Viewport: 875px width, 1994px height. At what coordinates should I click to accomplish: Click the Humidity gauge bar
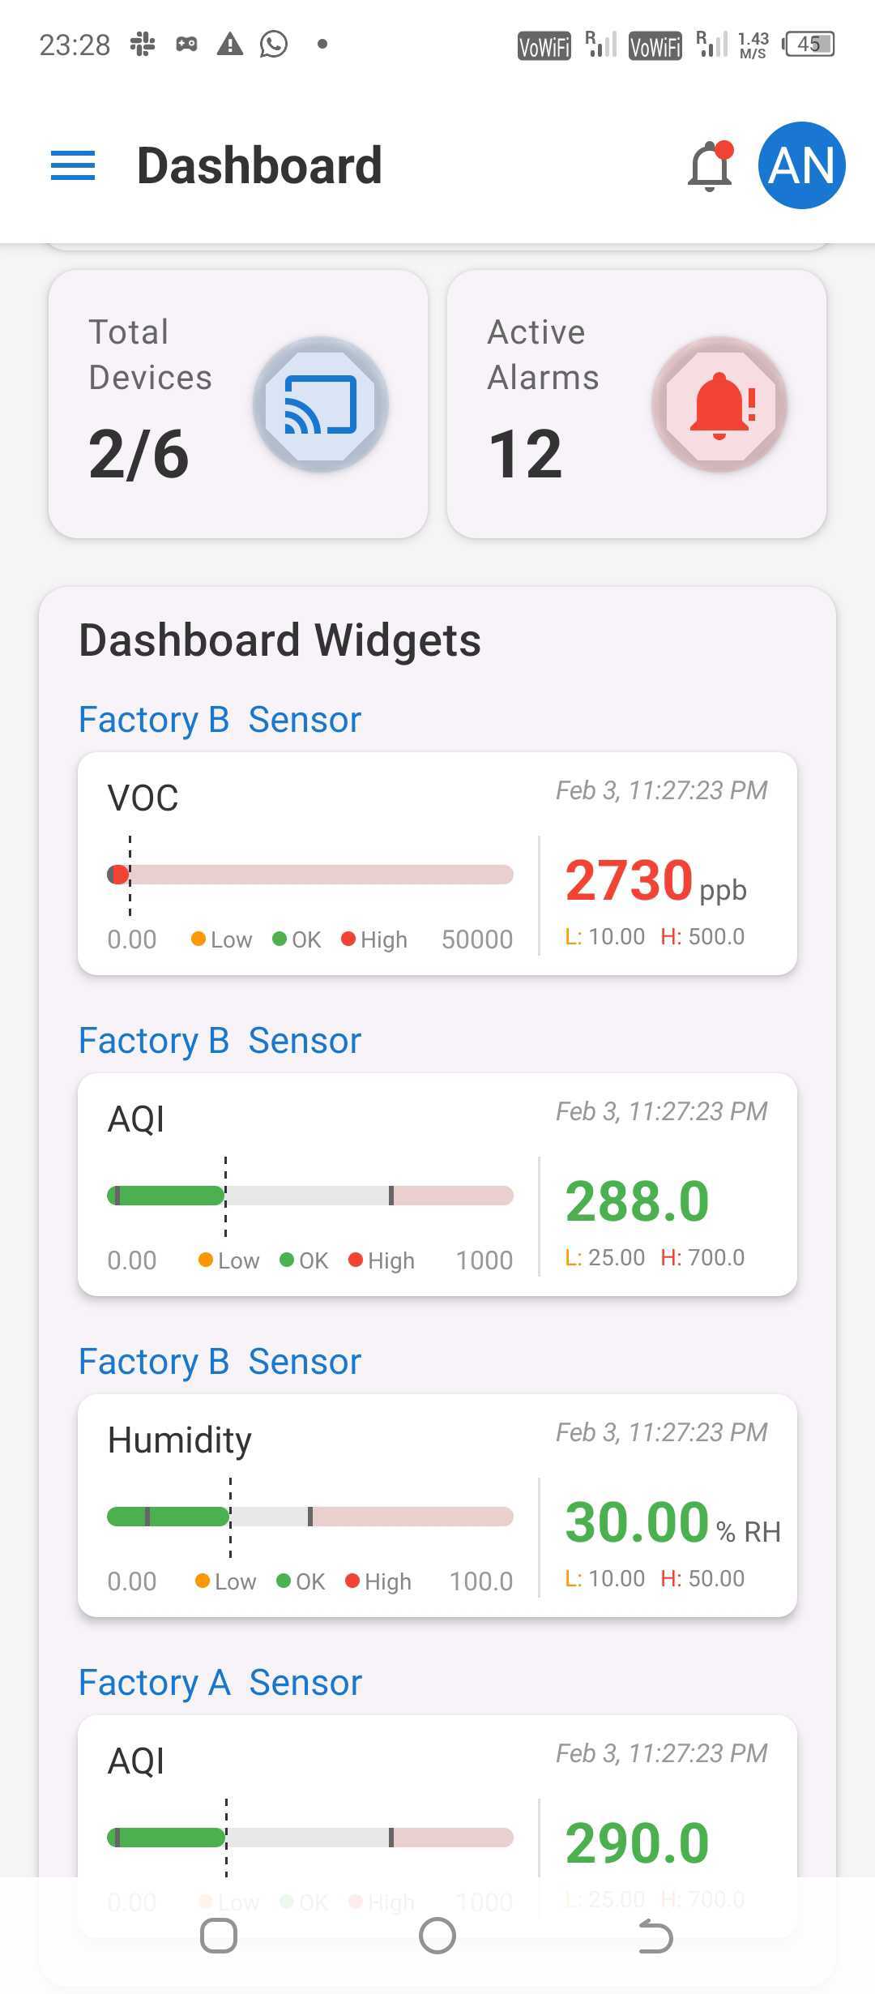click(310, 1517)
